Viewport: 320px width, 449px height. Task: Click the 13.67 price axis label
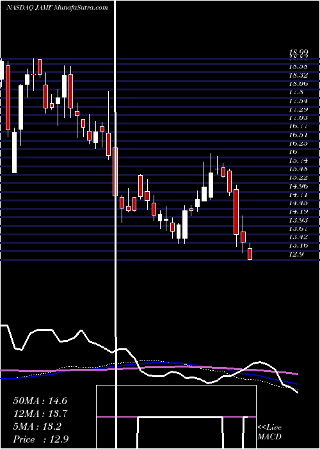pos(298,228)
